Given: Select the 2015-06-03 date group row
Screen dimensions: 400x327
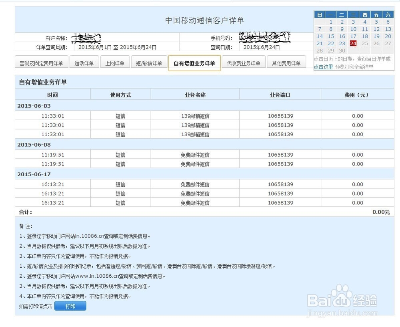Looking at the screenshot, I should [x=204, y=105].
